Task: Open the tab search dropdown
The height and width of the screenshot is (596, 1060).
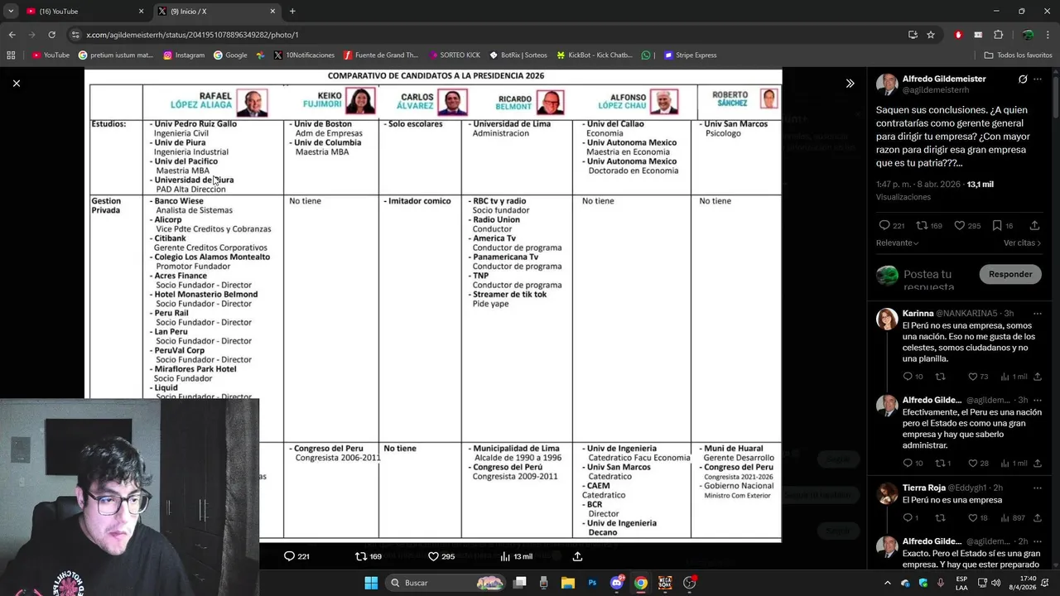Action: click(10, 12)
